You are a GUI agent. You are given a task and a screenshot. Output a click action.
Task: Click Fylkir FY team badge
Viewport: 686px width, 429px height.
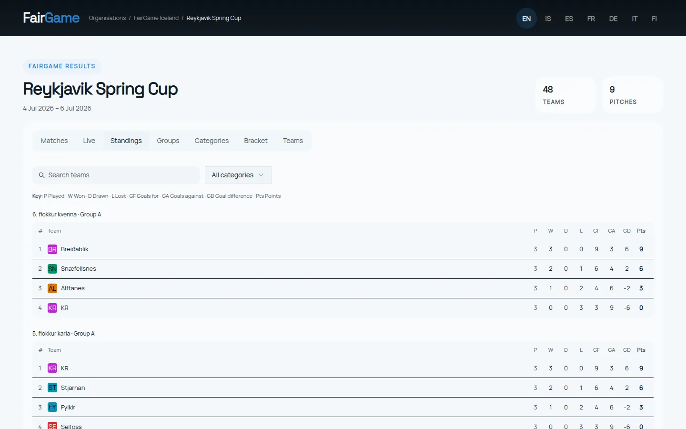(52, 408)
